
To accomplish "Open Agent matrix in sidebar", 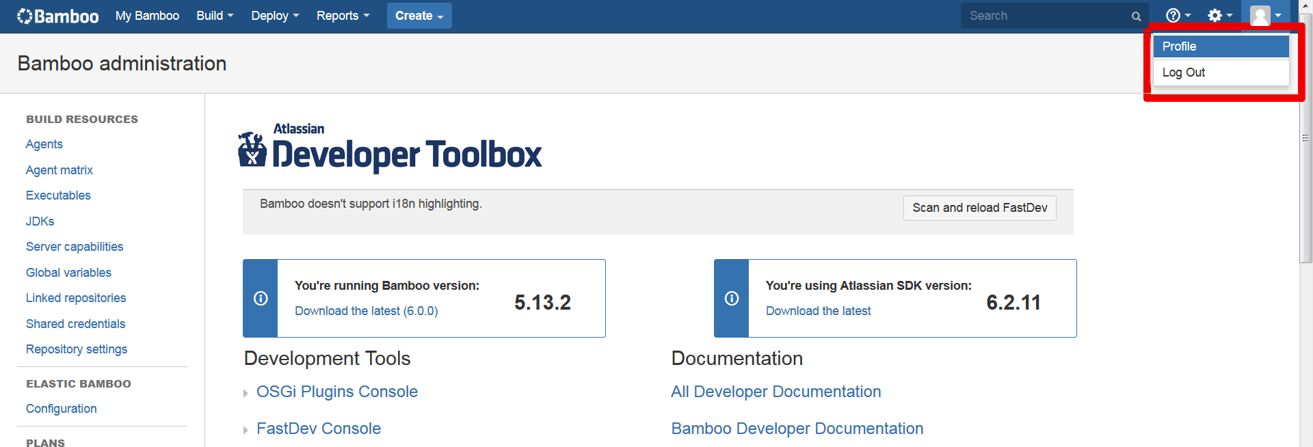I will point(59,170).
